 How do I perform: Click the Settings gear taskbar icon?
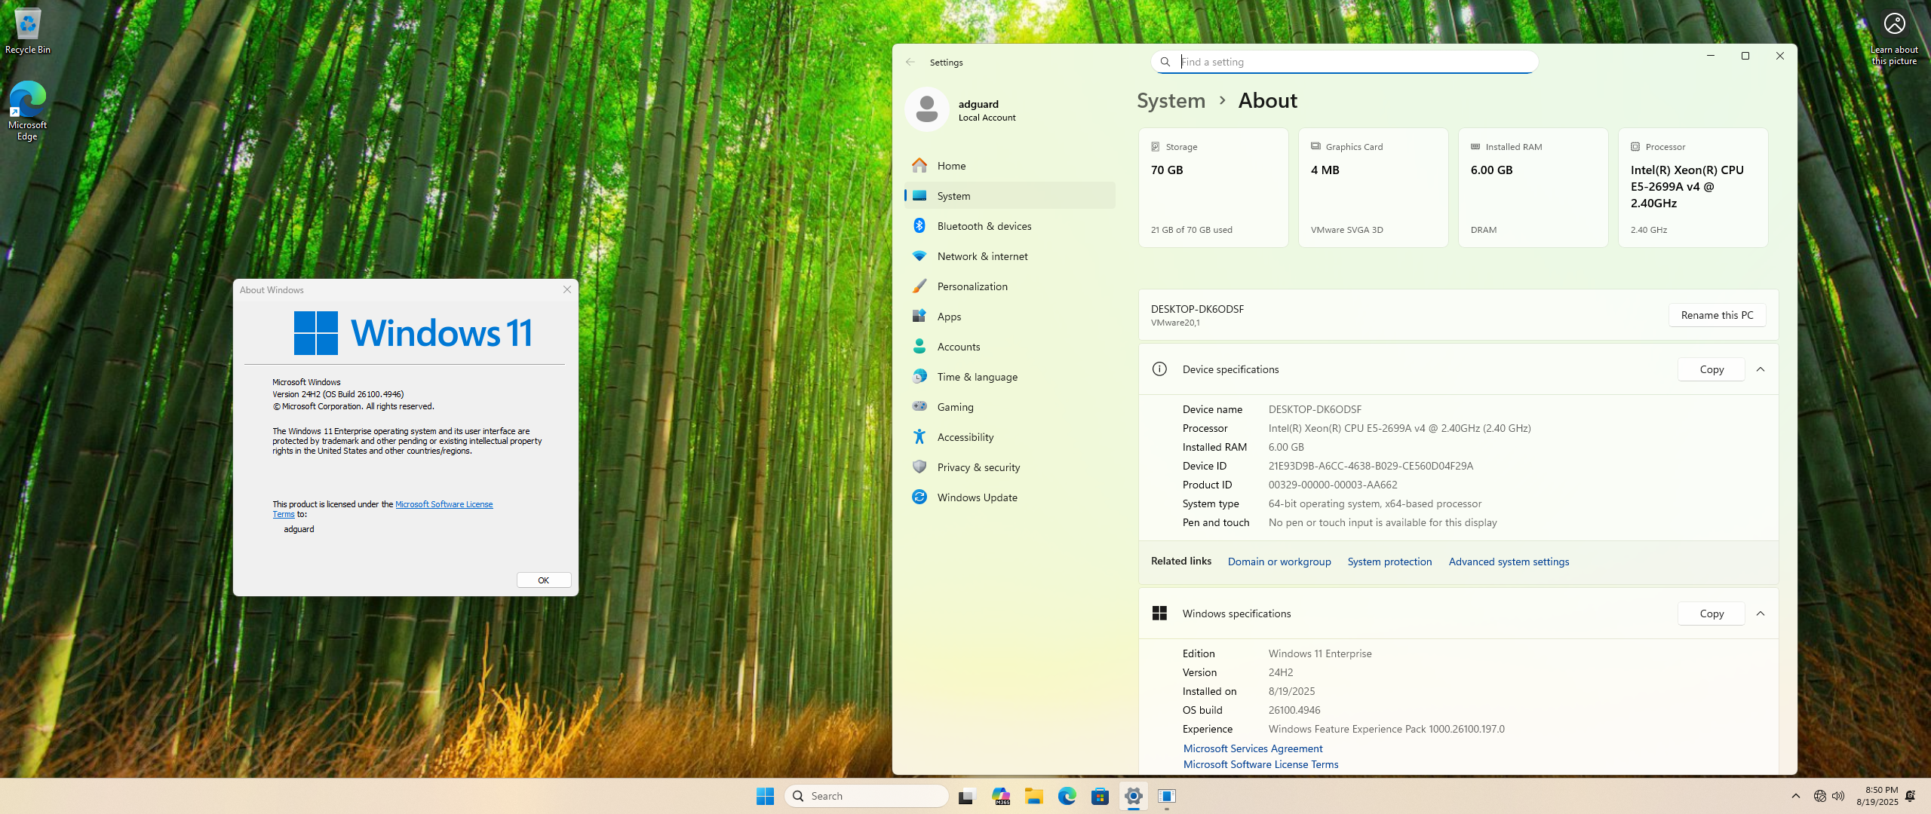click(x=1134, y=796)
